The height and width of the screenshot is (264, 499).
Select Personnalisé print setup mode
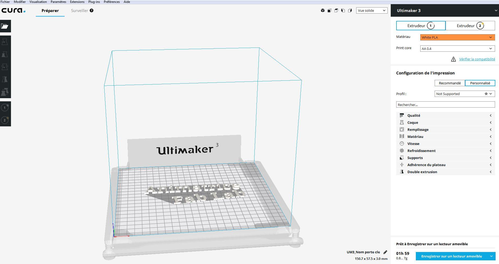coord(480,83)
